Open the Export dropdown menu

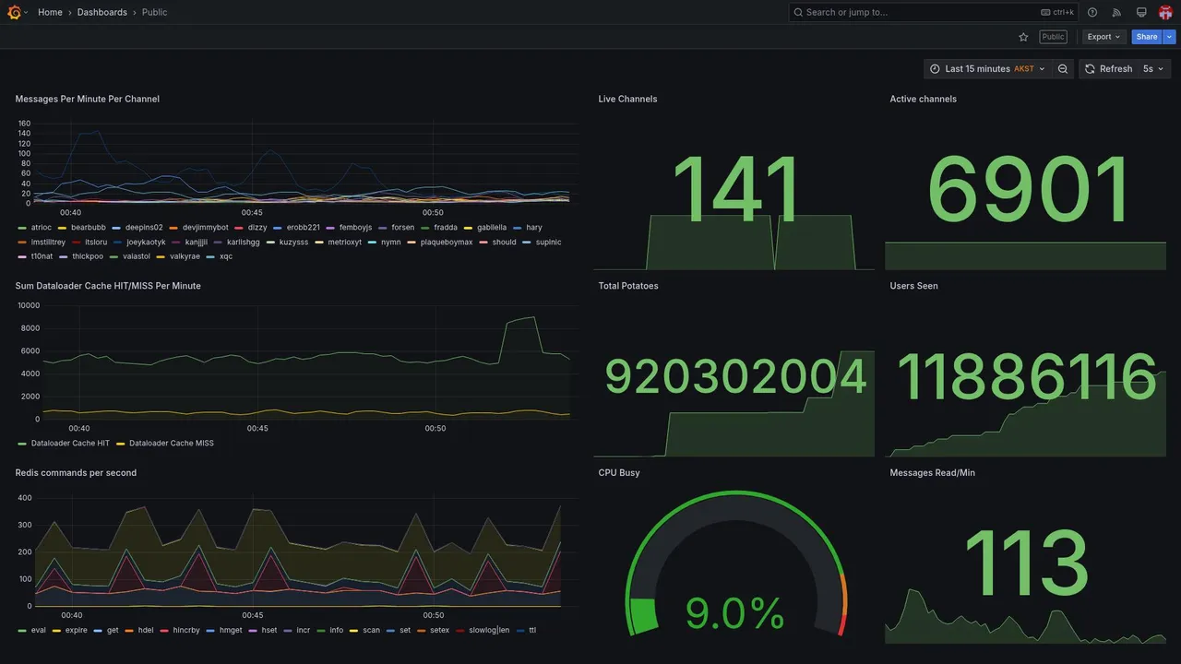click(x=1104, y=37)
